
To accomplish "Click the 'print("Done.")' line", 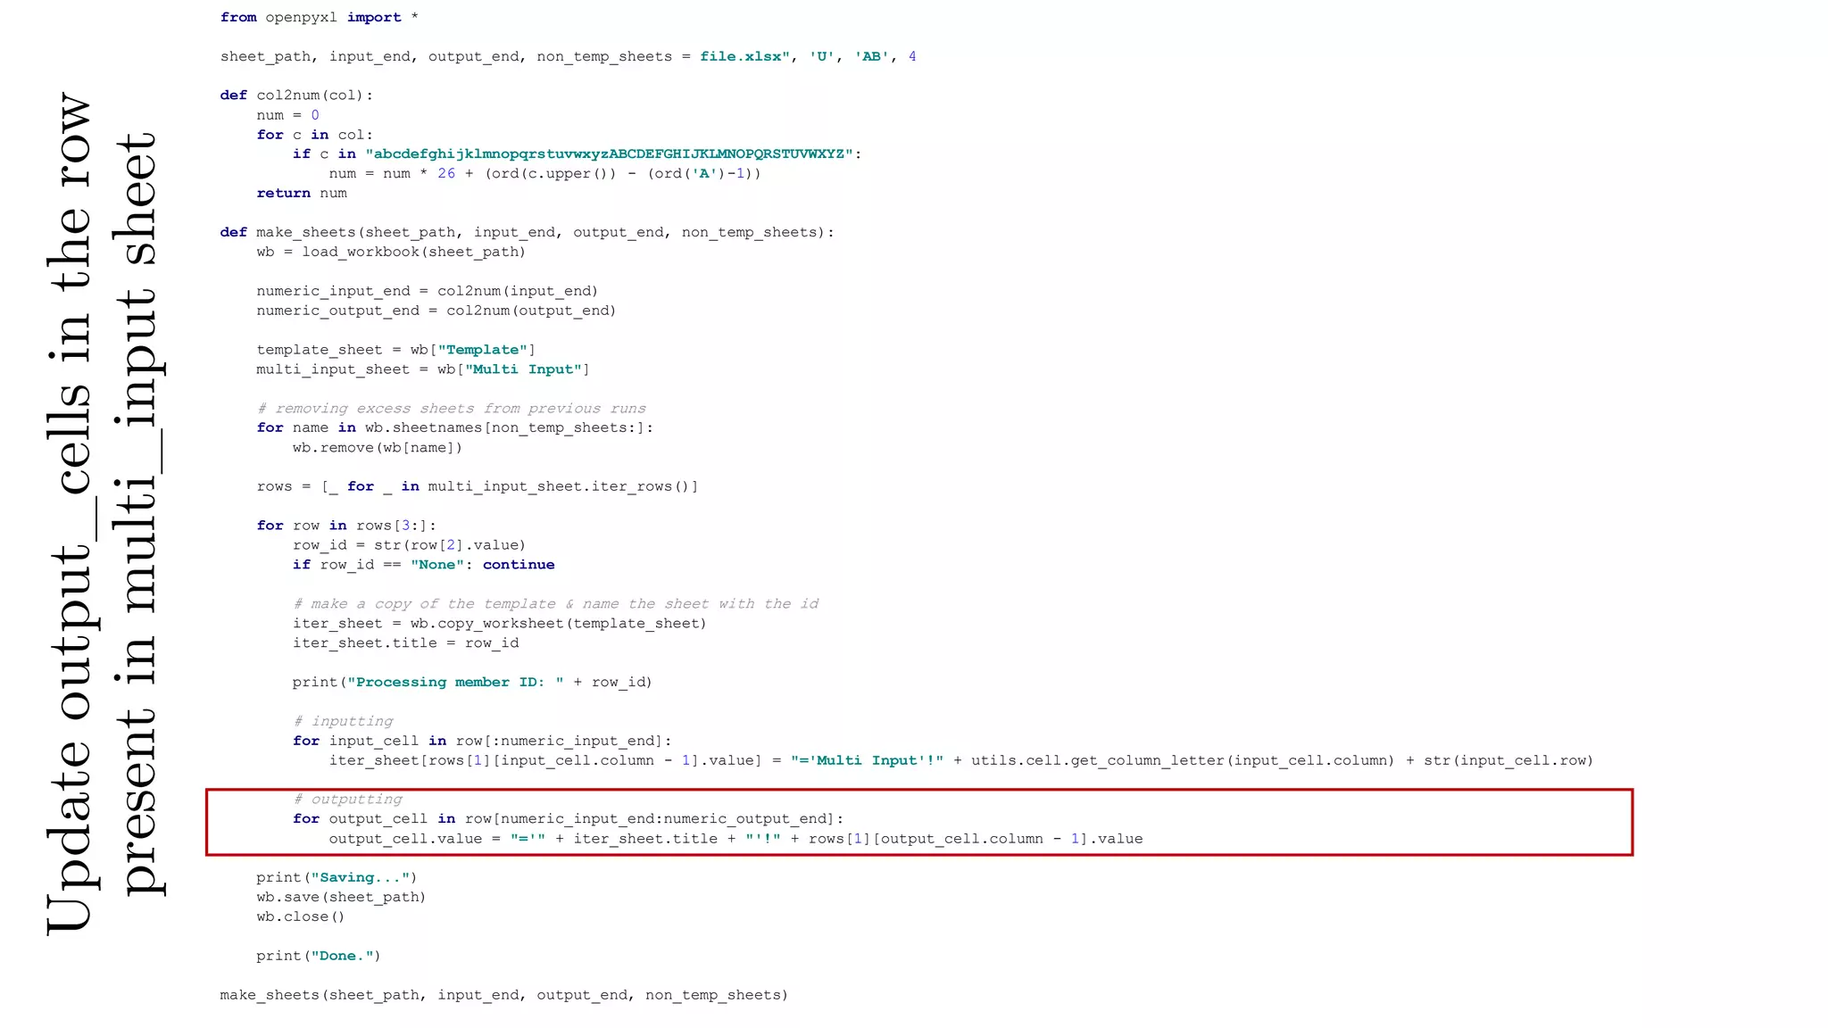I will point(319,957).
